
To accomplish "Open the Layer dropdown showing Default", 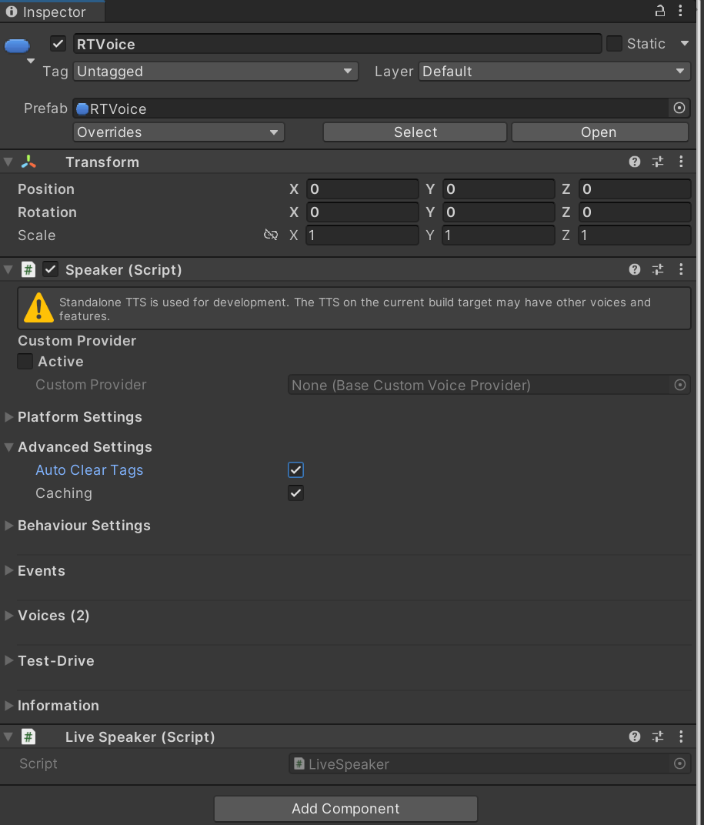I will pos(554,71).
